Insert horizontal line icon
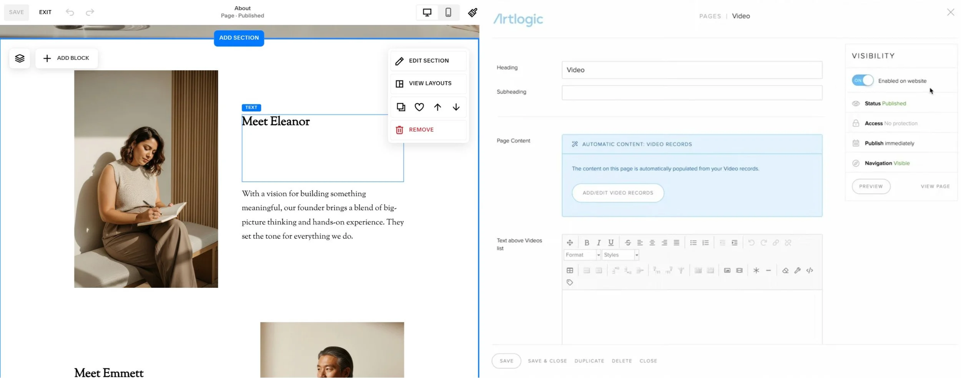 (x=768, y=271)
